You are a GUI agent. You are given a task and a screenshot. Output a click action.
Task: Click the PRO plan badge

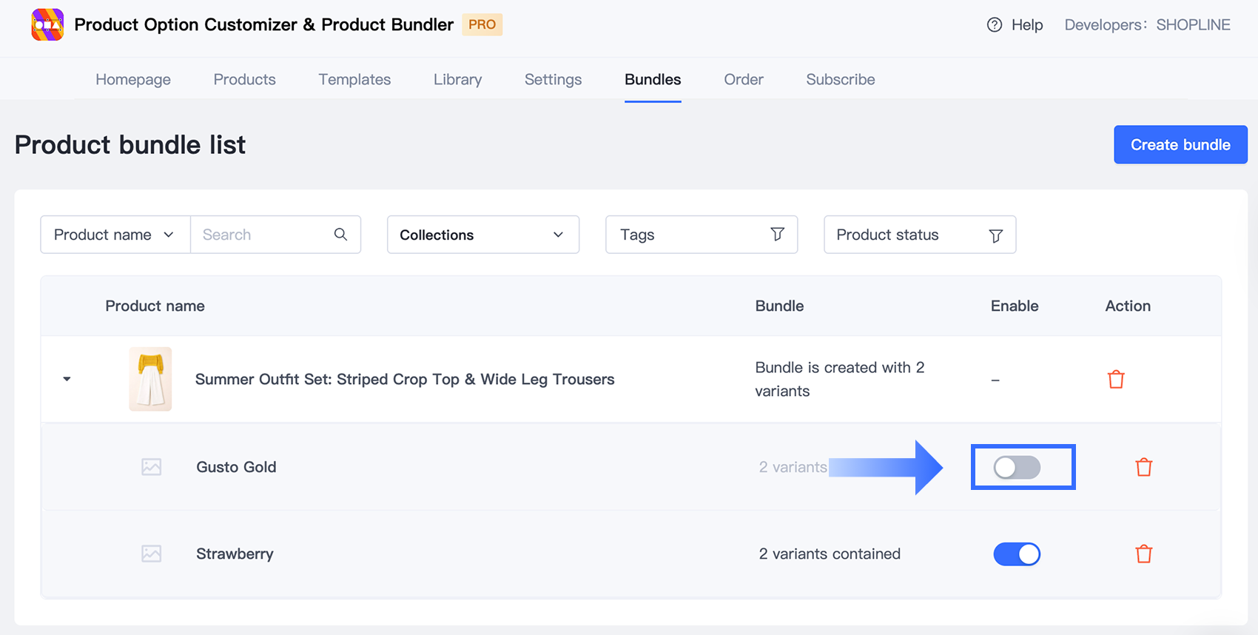pos(482,24)
